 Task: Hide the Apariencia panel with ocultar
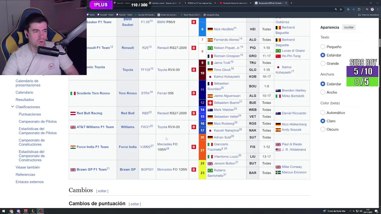[349, 27]
